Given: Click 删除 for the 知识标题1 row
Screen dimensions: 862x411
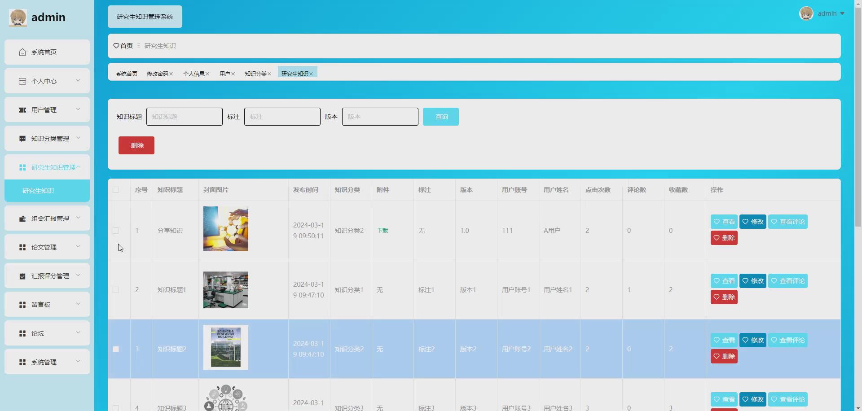Looking at the screenshot, I should click(x=724, y=297).
